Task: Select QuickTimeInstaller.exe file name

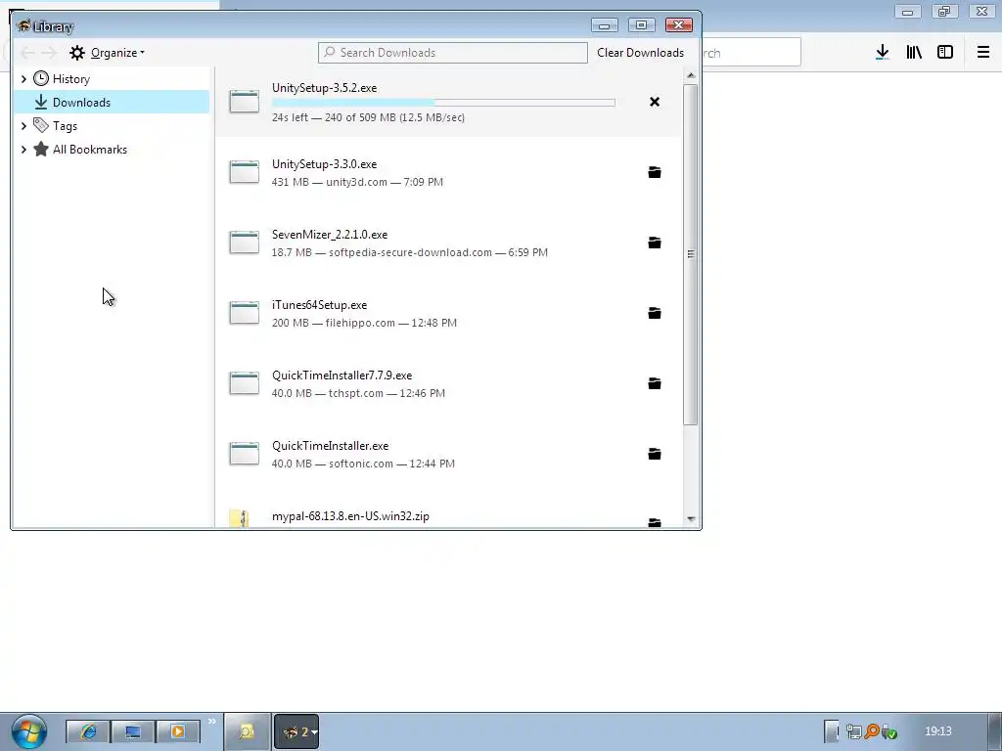Action: pos(330,446)
